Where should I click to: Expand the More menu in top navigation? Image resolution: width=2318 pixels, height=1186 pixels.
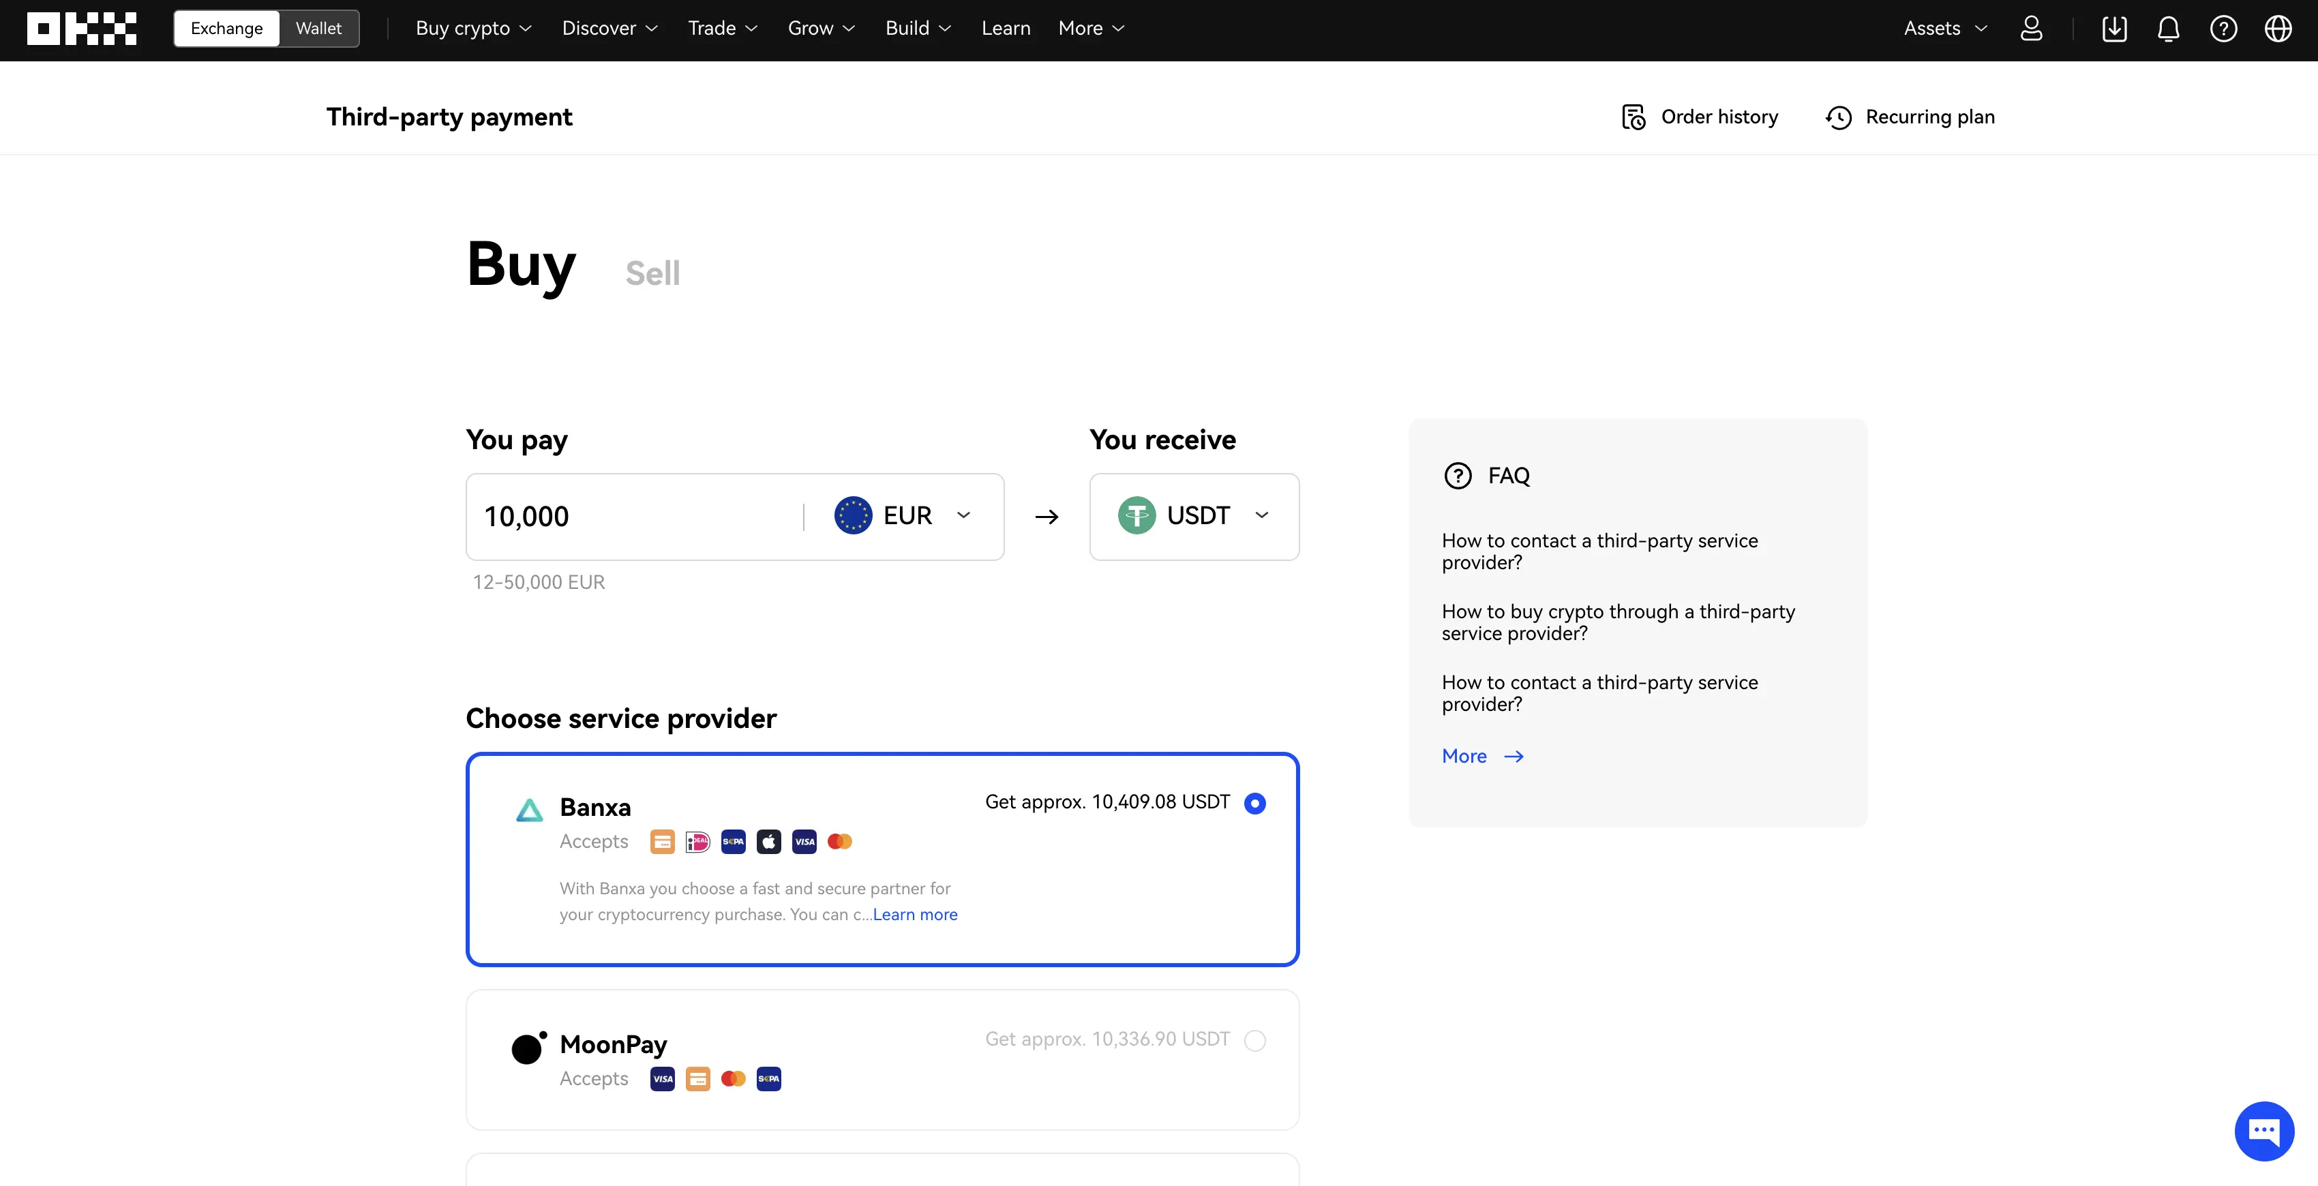point(1092,29)
